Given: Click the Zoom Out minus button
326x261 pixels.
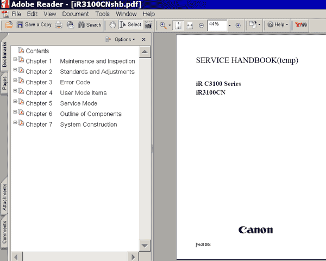Looking at the screenshot, I should click(201, 26).
